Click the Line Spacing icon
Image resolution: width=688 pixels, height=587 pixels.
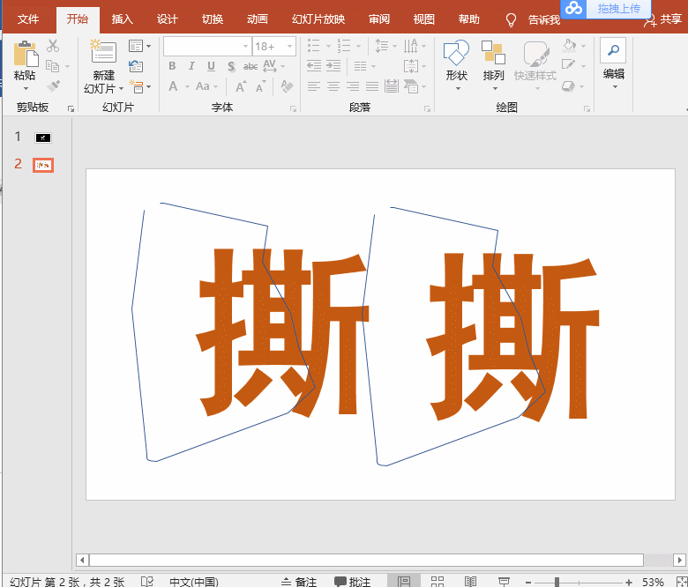382,46
